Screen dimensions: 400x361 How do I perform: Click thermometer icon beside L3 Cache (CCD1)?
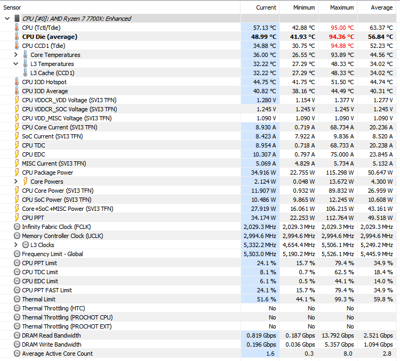point(25,72)
